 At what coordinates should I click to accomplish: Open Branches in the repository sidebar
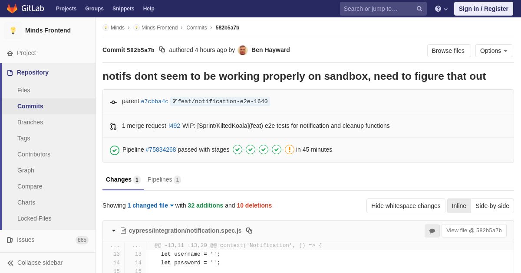(x=30, y=122)
